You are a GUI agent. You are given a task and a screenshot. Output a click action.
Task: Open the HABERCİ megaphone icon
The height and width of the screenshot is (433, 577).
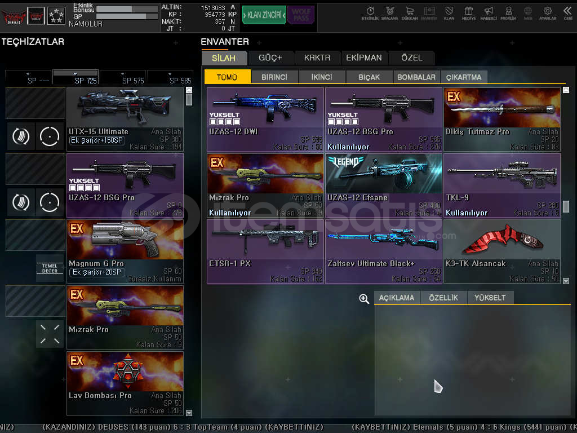[489, 13]
